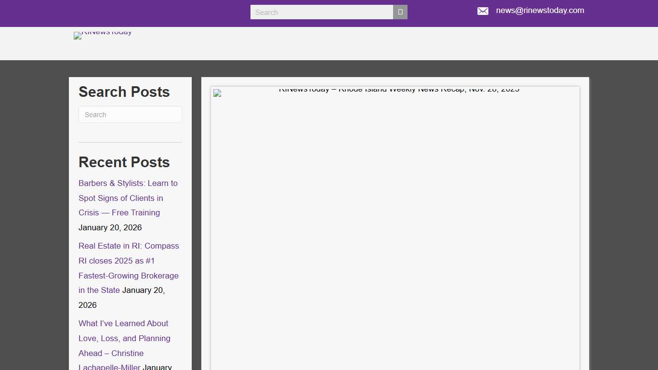Click the date below Barbers & Stylists post
Screen dimensions: 658x370
(110, 227)
